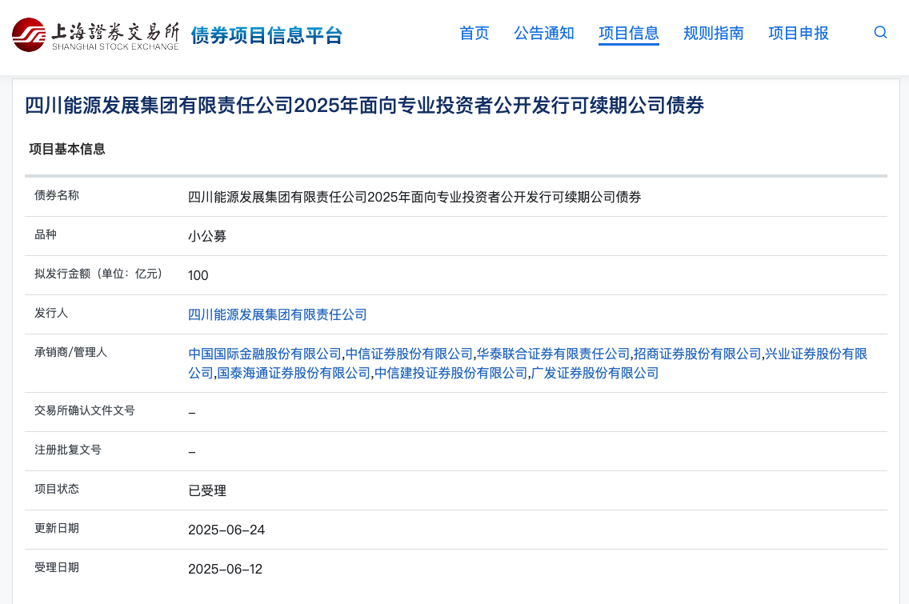
Task: Open 国泰海通证券股份有限公司 link
Action: pyautogui.click(x=294, y=373)
